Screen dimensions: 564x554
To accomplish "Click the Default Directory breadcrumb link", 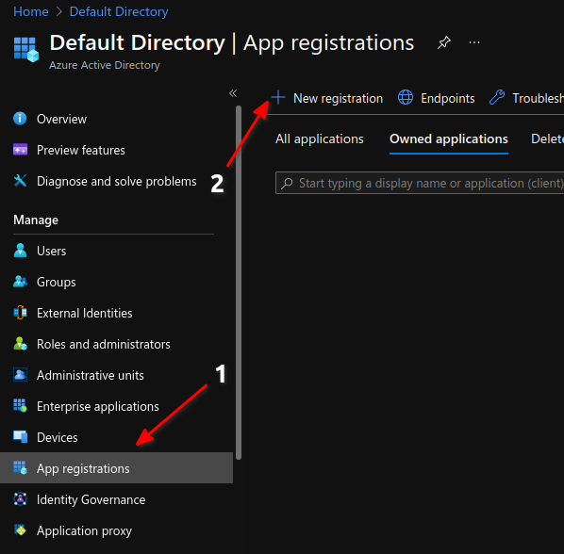I will pos(119,11).
